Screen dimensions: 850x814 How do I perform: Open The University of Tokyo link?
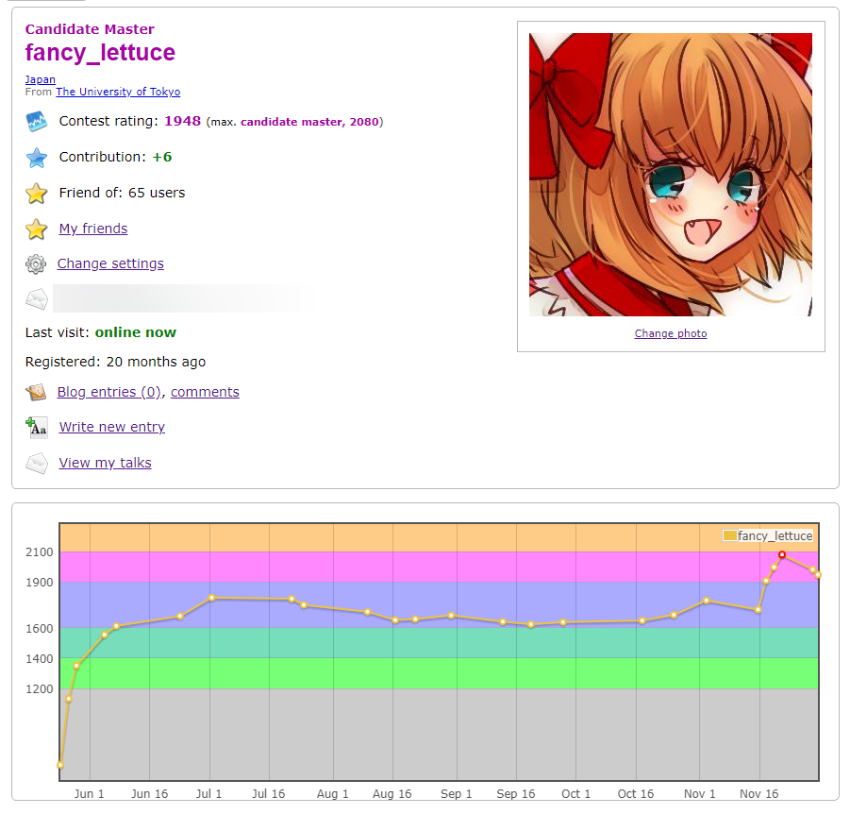point(118,92)
